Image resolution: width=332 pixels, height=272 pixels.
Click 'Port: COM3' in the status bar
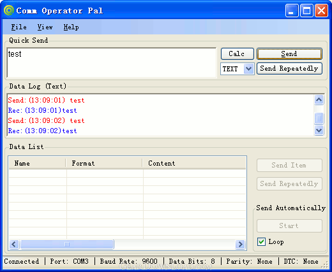point(69,261)
